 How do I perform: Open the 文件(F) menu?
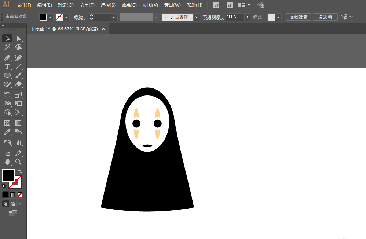pyautogui.click(x=24, y=5)
